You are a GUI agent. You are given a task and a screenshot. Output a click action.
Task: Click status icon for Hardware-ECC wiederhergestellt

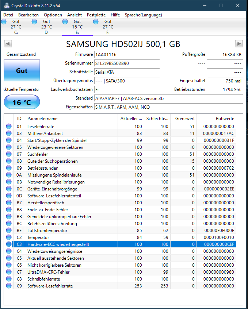(x=9, y=244)
